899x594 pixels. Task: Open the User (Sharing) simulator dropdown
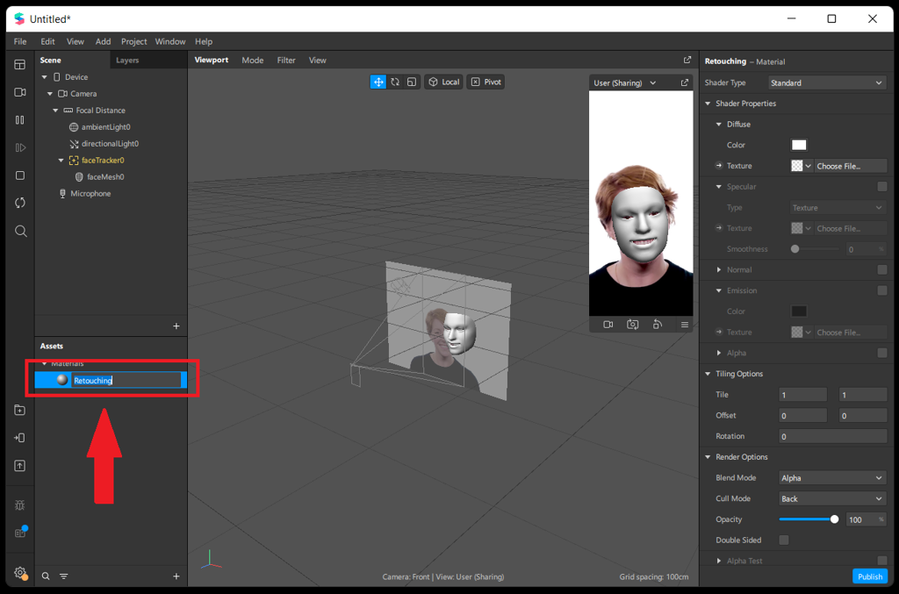point(625,82)
